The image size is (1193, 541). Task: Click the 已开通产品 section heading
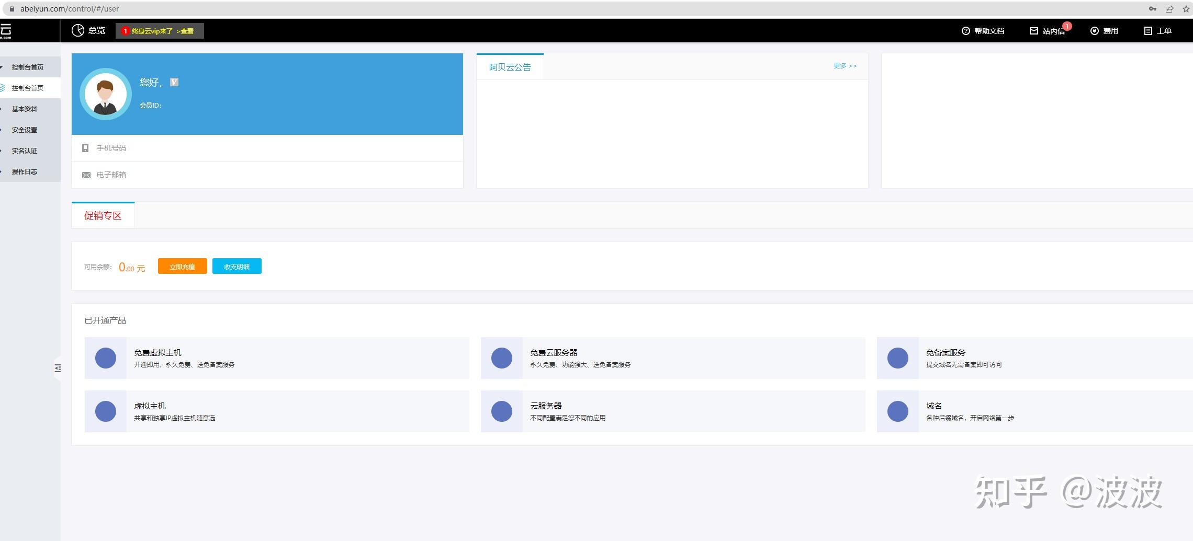coord(105,320)
